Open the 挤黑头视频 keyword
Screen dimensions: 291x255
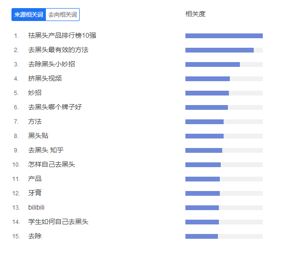(45, 79)
